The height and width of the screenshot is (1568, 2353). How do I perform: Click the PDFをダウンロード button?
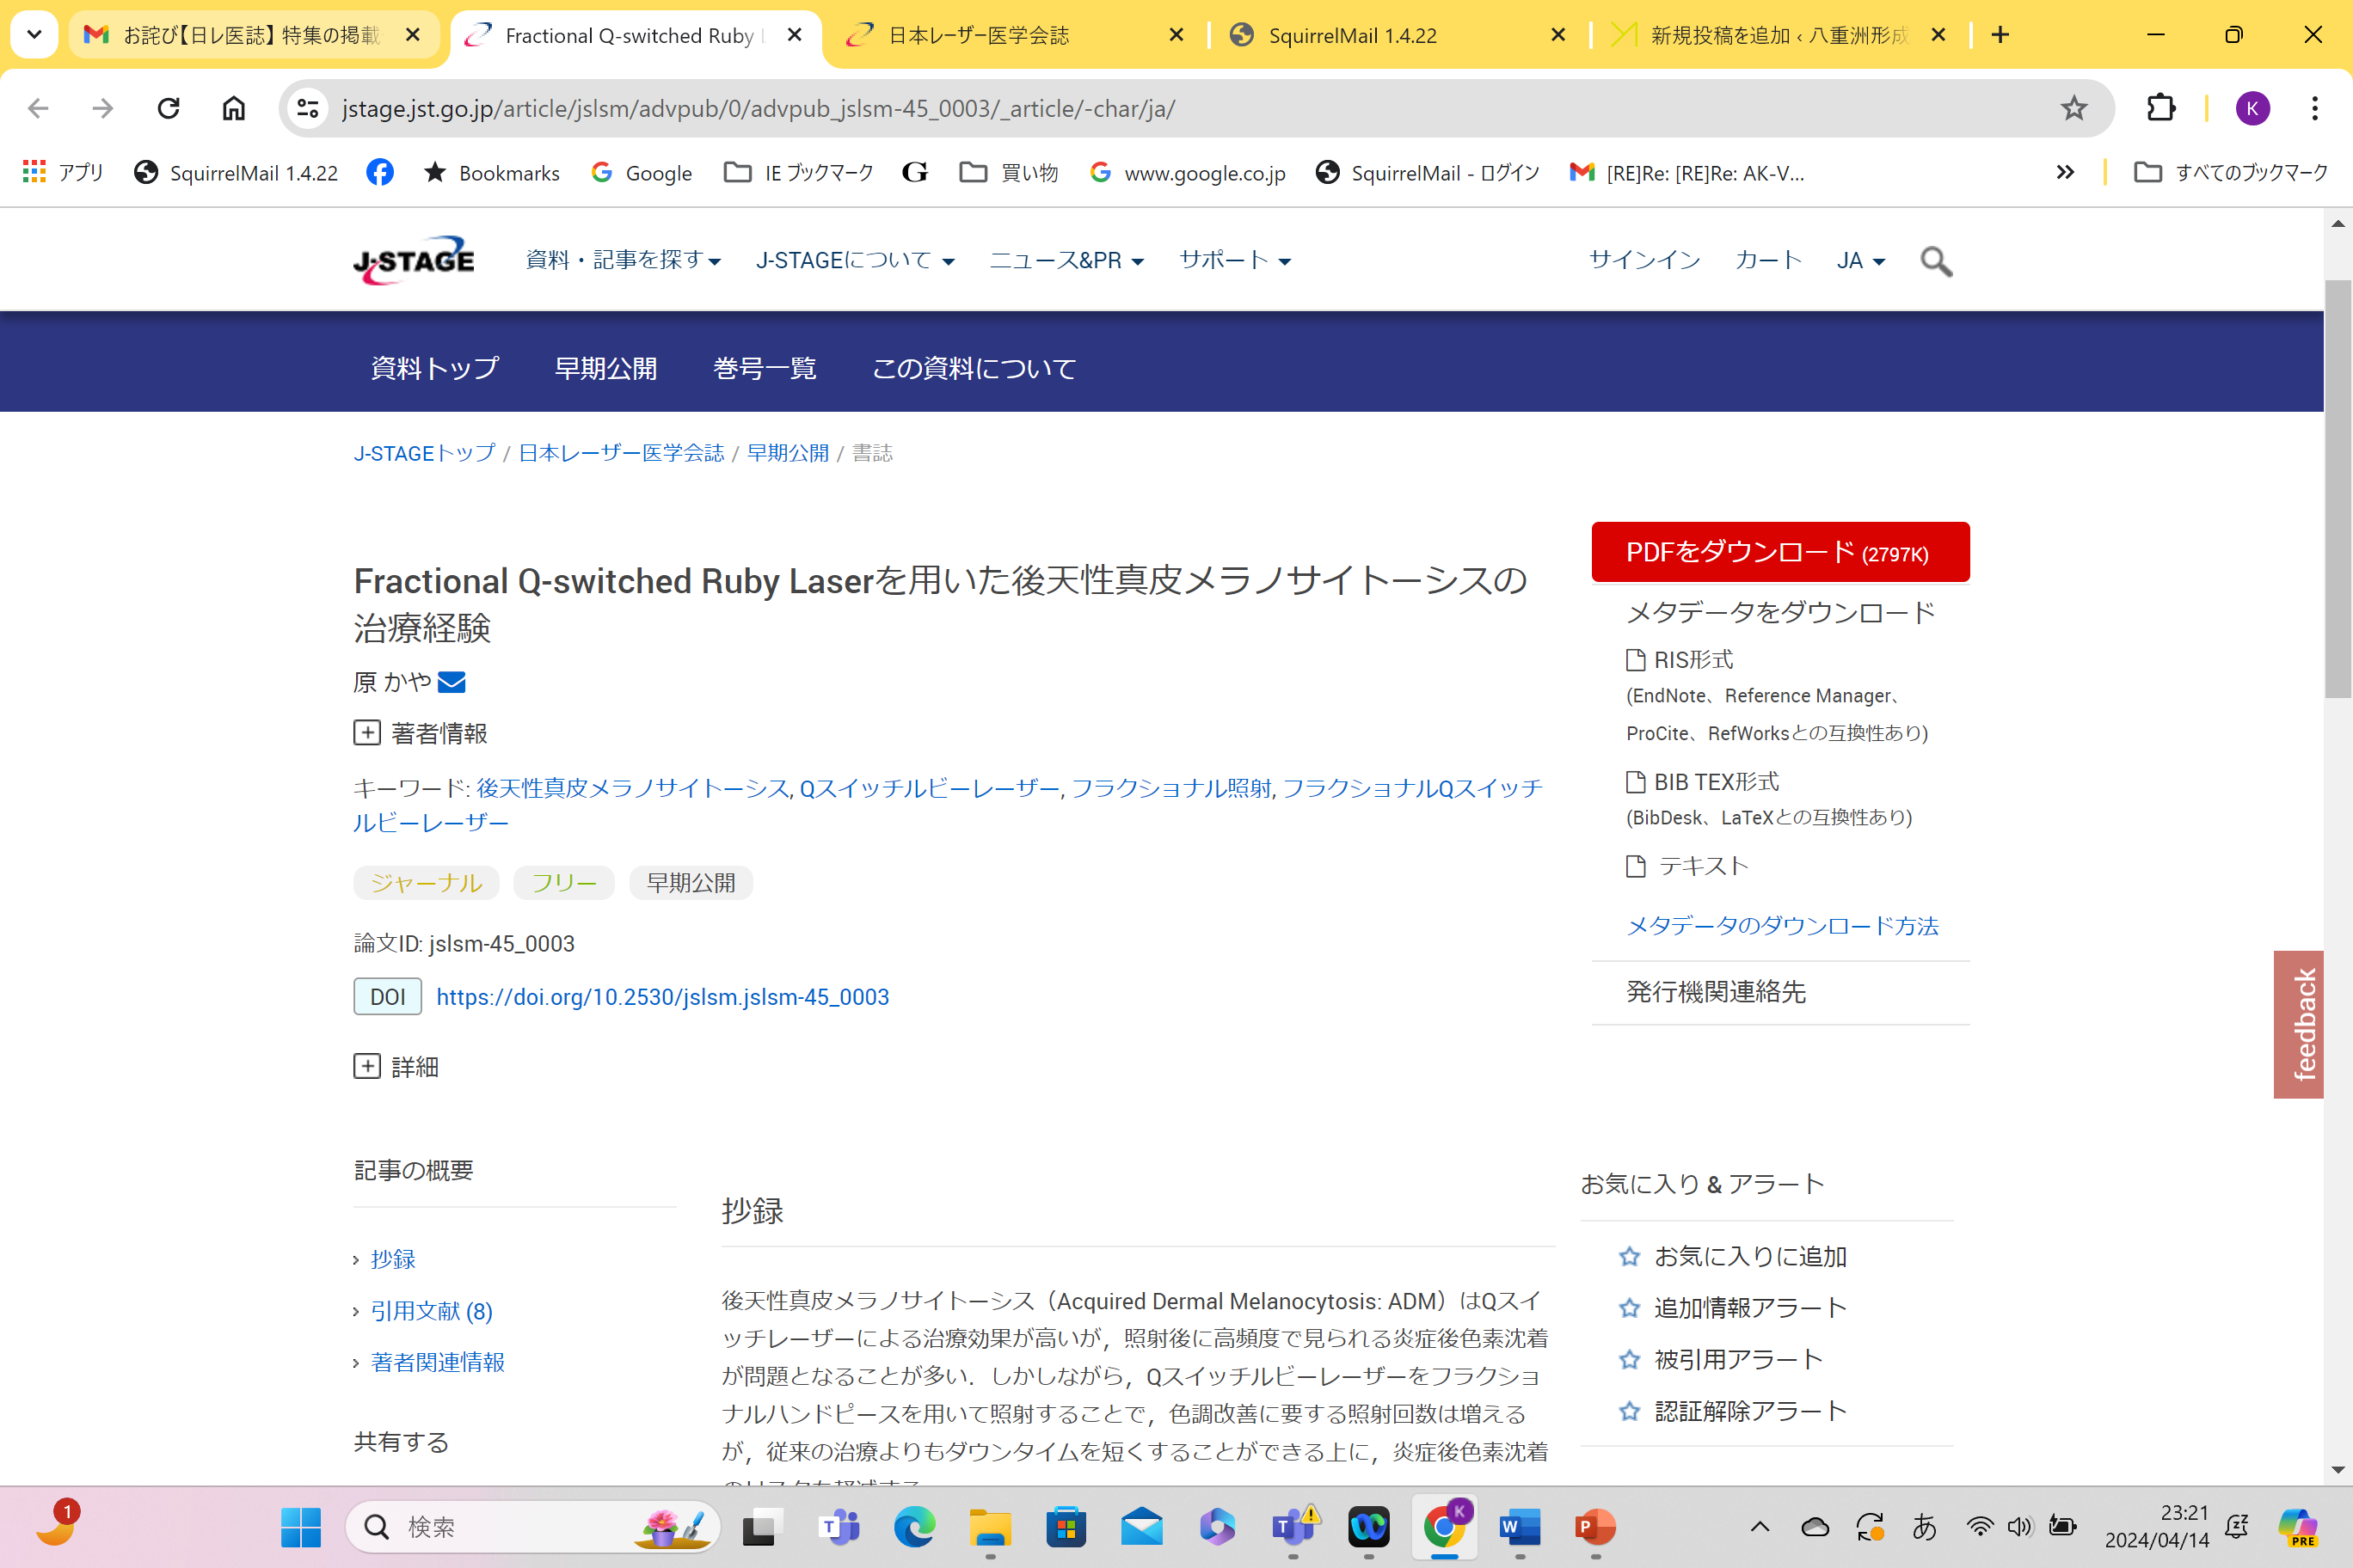[1779, 552]
